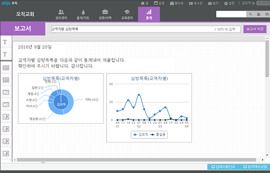Click the 이사:4건 pie label
Viewport: 270px width, 173px height.
tap(32, 106)
